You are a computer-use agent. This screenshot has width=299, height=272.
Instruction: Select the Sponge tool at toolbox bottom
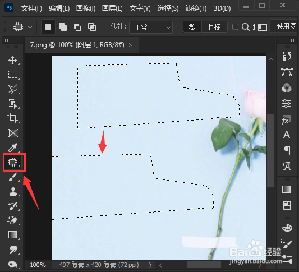(13, 264)
